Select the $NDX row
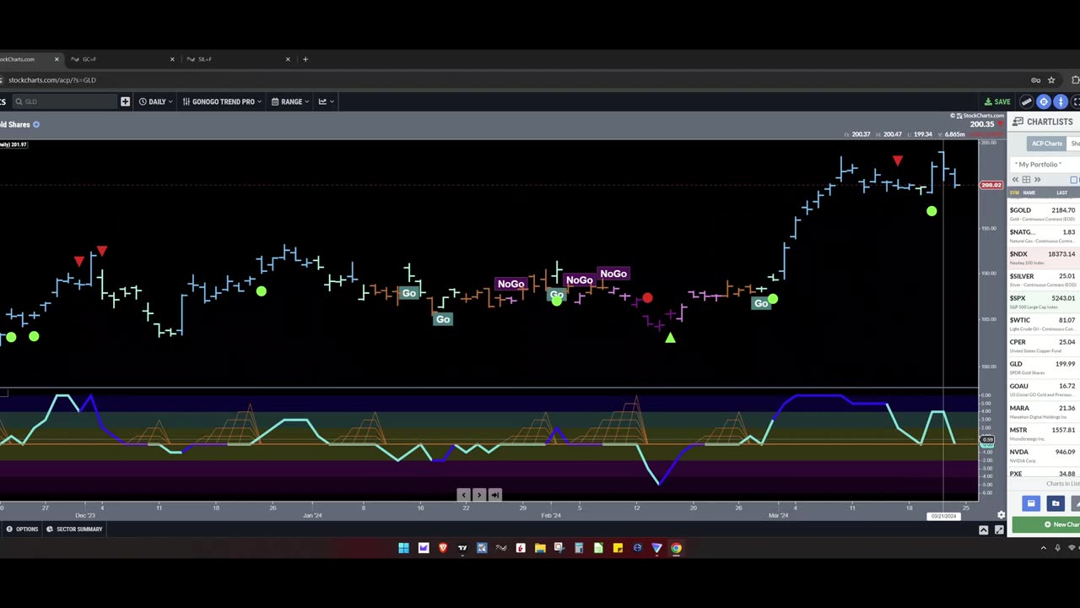The height and width of the screenshot is (608, 1080). (x=1044, y=258)
